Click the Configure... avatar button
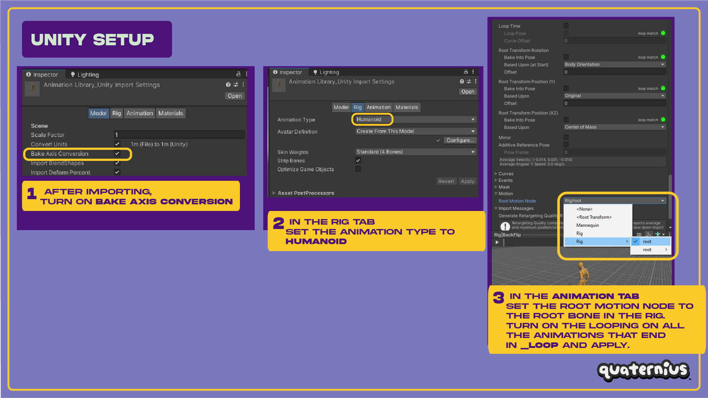The image size is (708, 398). [460, 140]
